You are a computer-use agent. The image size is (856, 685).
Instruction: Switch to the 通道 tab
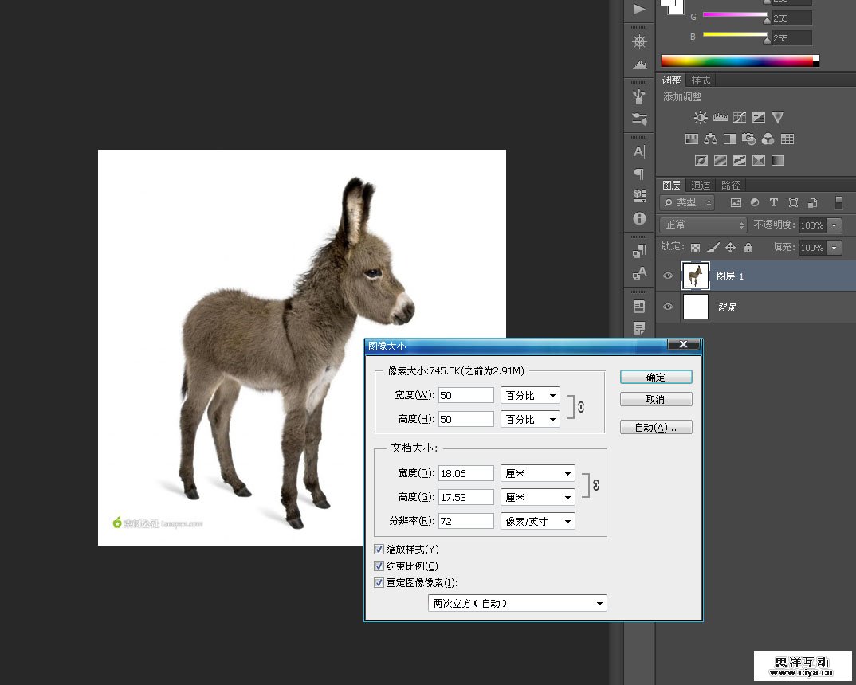pos(701,185)
